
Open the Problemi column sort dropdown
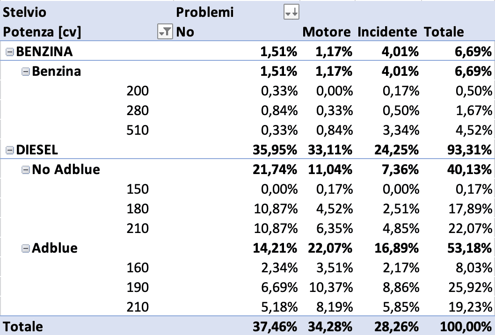point(291,13)
